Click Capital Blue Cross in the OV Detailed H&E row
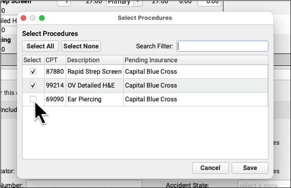The width and height of the screenshot is (291, 188). point(151,86)
